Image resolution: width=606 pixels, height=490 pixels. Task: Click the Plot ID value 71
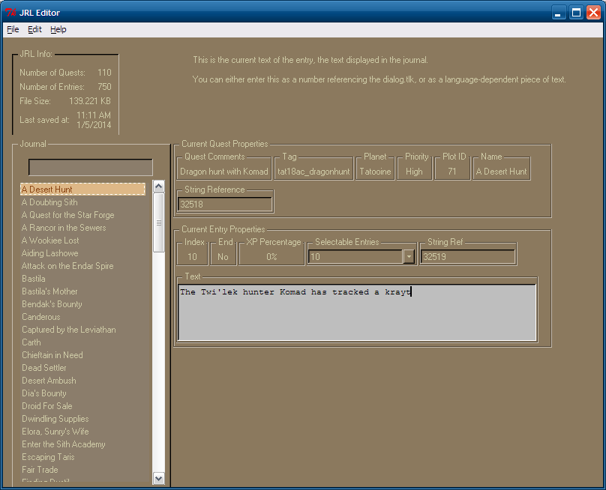[x=452, y=172]
